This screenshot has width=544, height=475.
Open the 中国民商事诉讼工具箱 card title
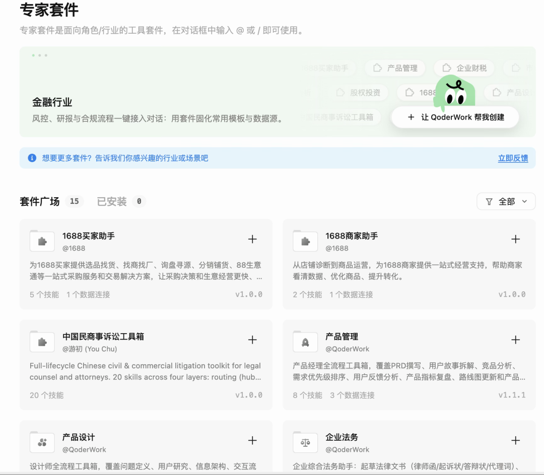click(x=103, y=337)
